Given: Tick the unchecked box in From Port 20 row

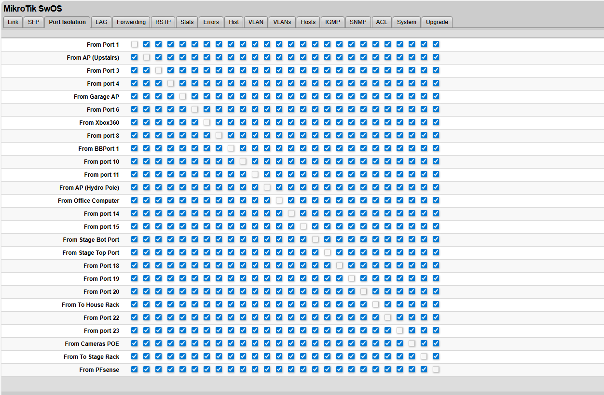Looking at the screenshot, I should [363, 291].
